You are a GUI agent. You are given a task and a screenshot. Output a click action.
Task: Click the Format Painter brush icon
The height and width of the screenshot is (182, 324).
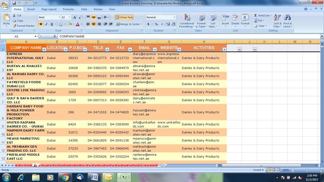(15, 26)
